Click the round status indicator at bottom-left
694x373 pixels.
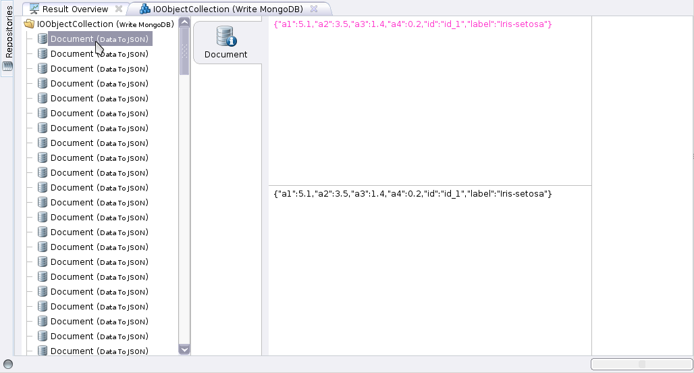coord(8,364)
